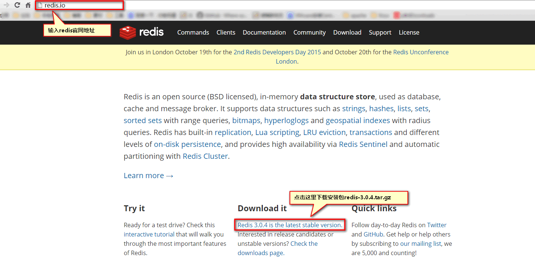Open the Clients menu item
The width and height of the screenshot is (535, 267).
tap(226, 32)
